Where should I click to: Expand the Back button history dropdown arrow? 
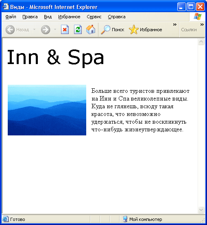[34, 30]
